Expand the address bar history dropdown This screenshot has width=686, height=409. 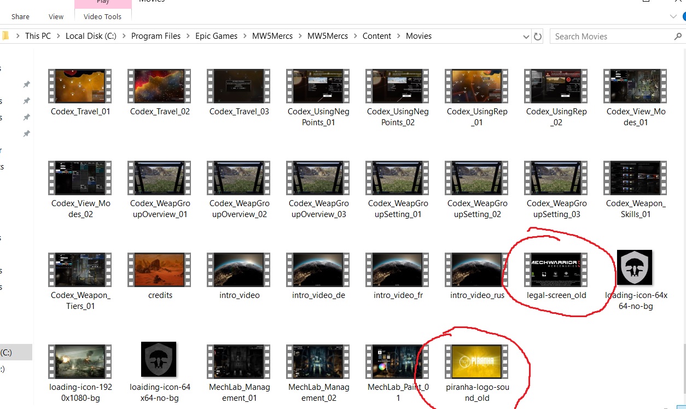[x=526, y=37]
